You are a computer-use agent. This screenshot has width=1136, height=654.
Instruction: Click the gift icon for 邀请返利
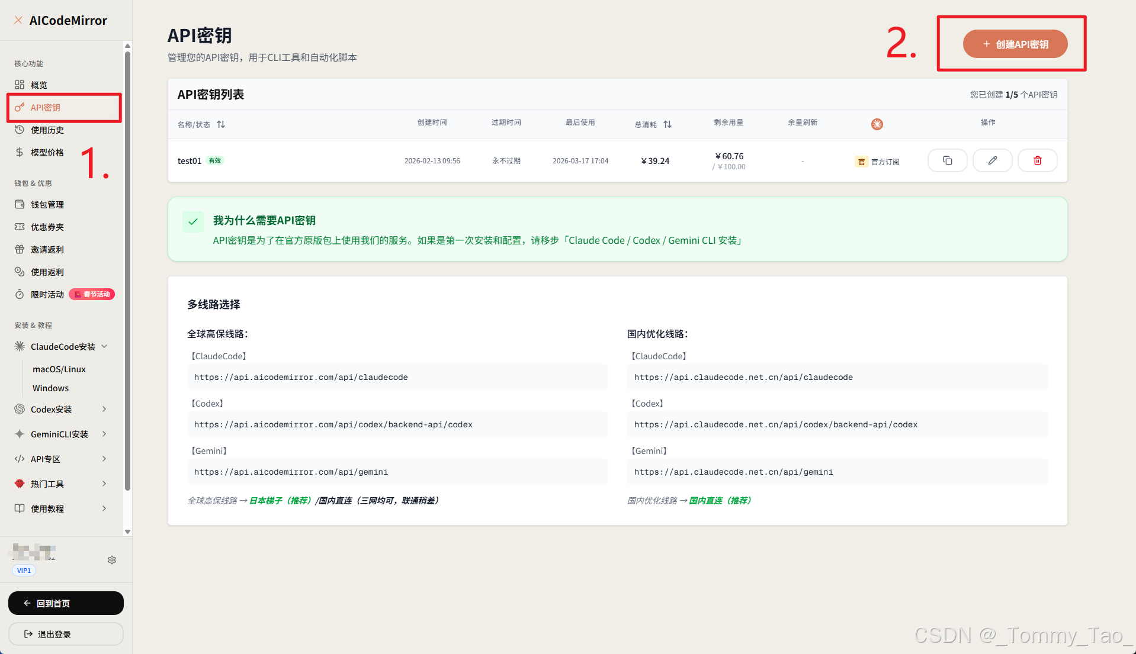pos(20,249)
